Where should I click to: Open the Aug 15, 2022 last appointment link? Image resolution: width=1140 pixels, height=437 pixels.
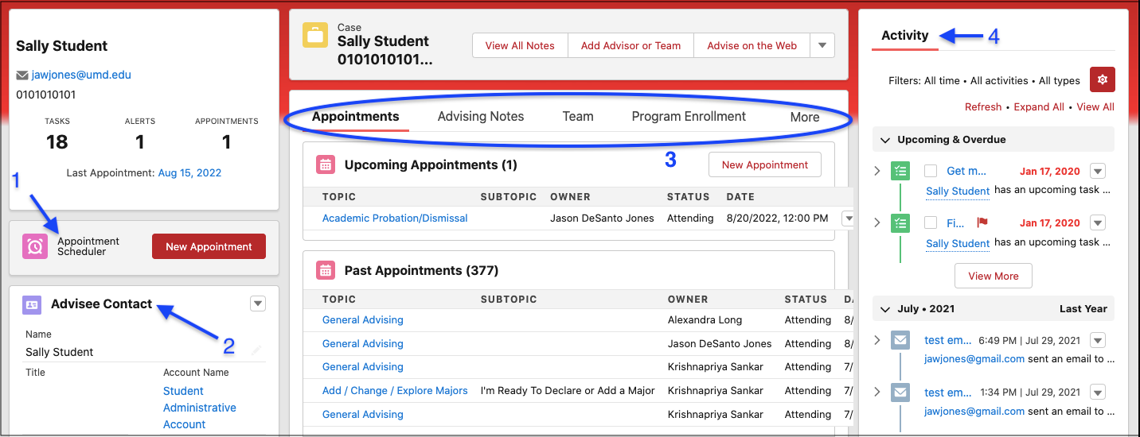point(189,172)
